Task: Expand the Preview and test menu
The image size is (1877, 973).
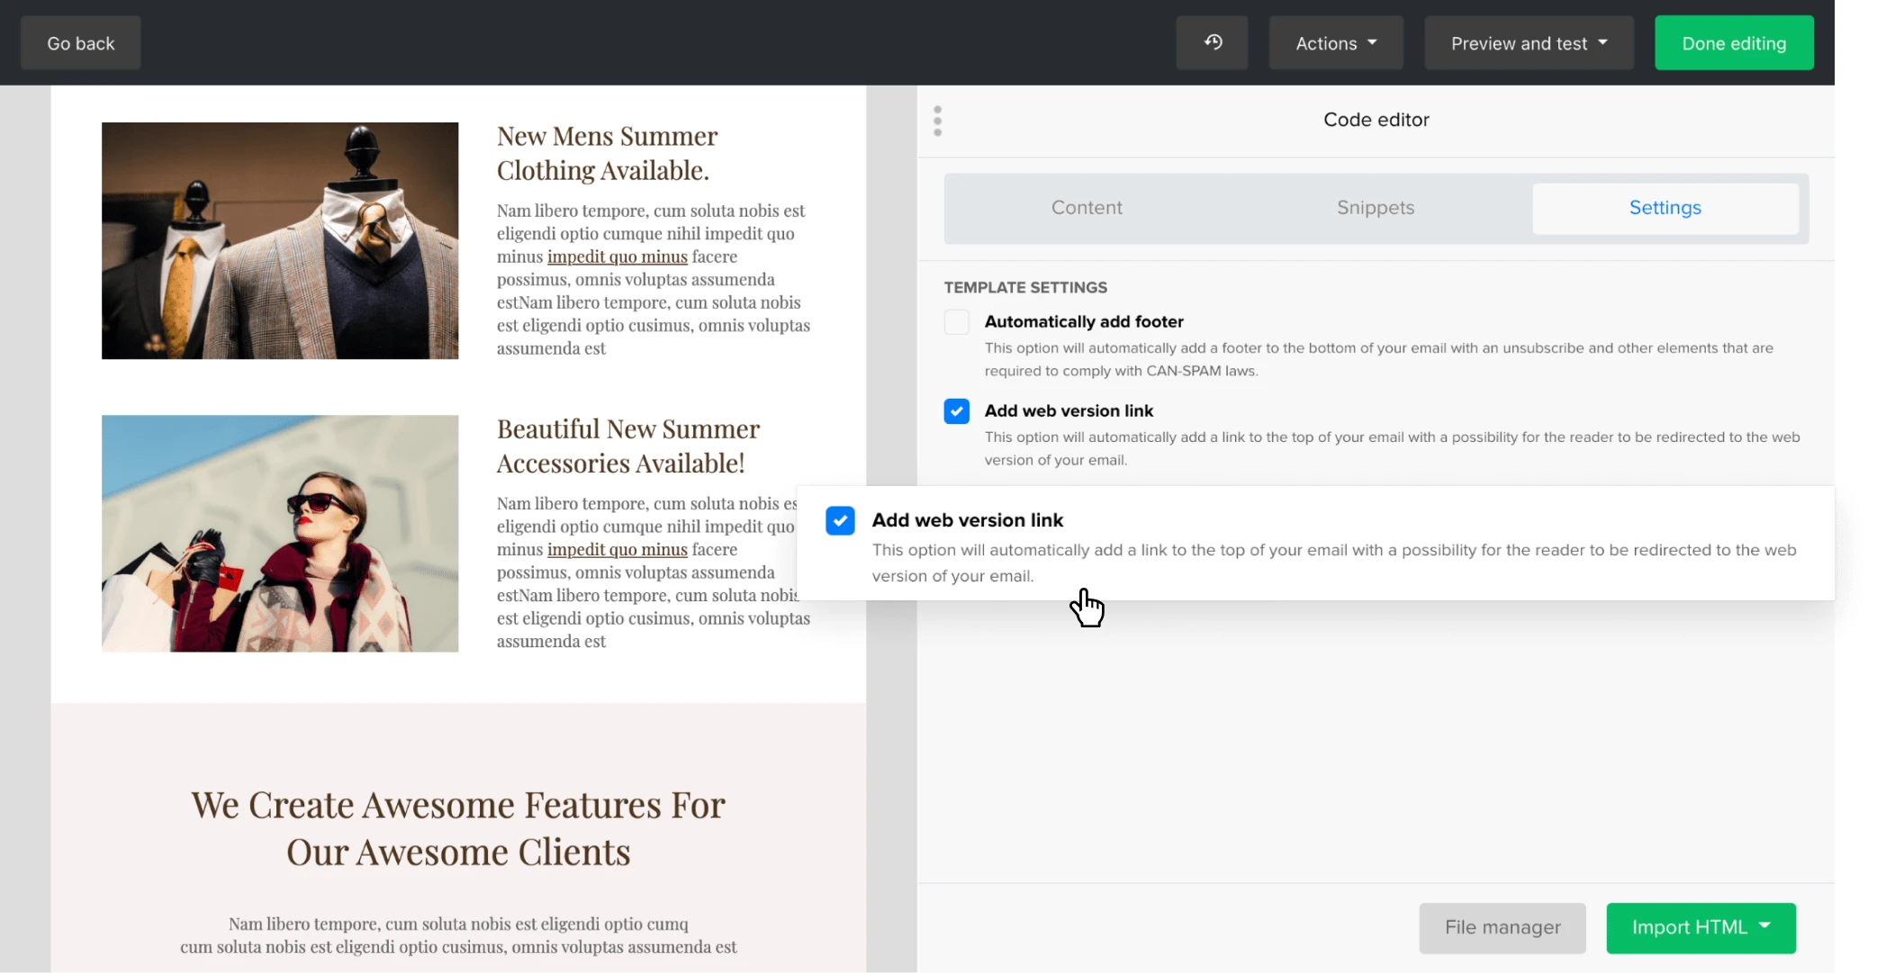Action: [1528, 43]
